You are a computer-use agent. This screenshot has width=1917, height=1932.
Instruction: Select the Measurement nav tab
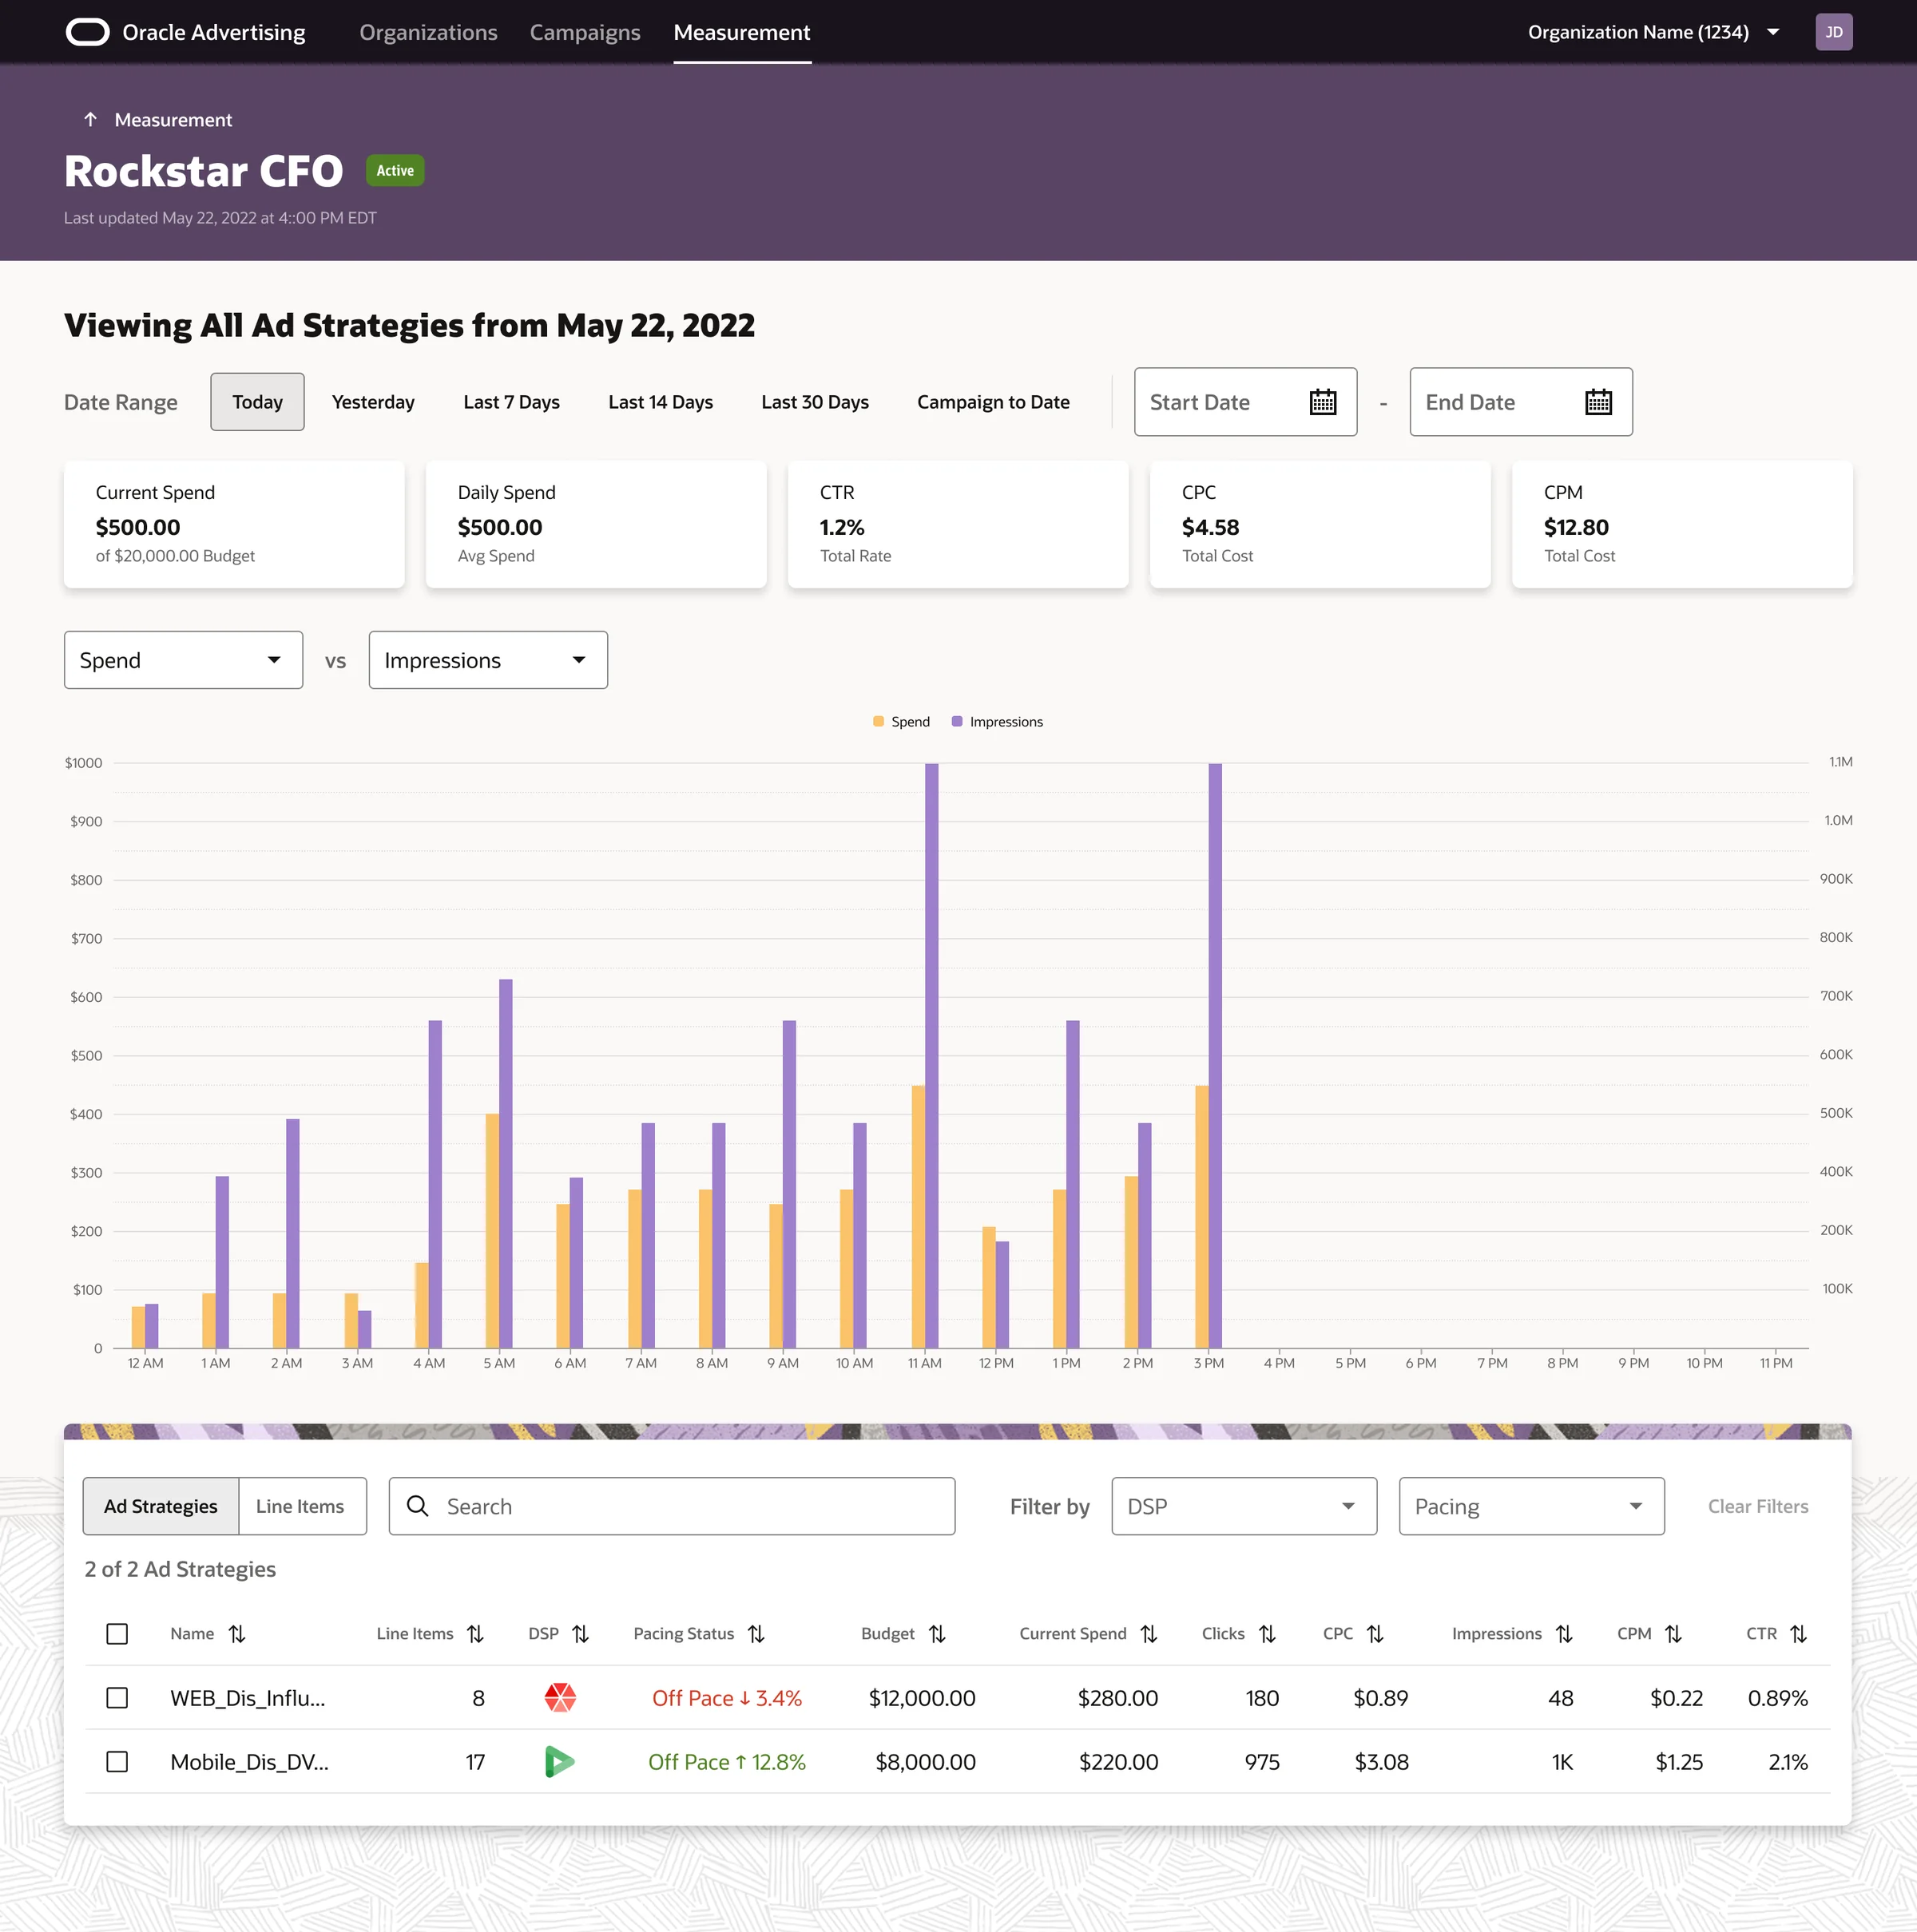(741, 32)
